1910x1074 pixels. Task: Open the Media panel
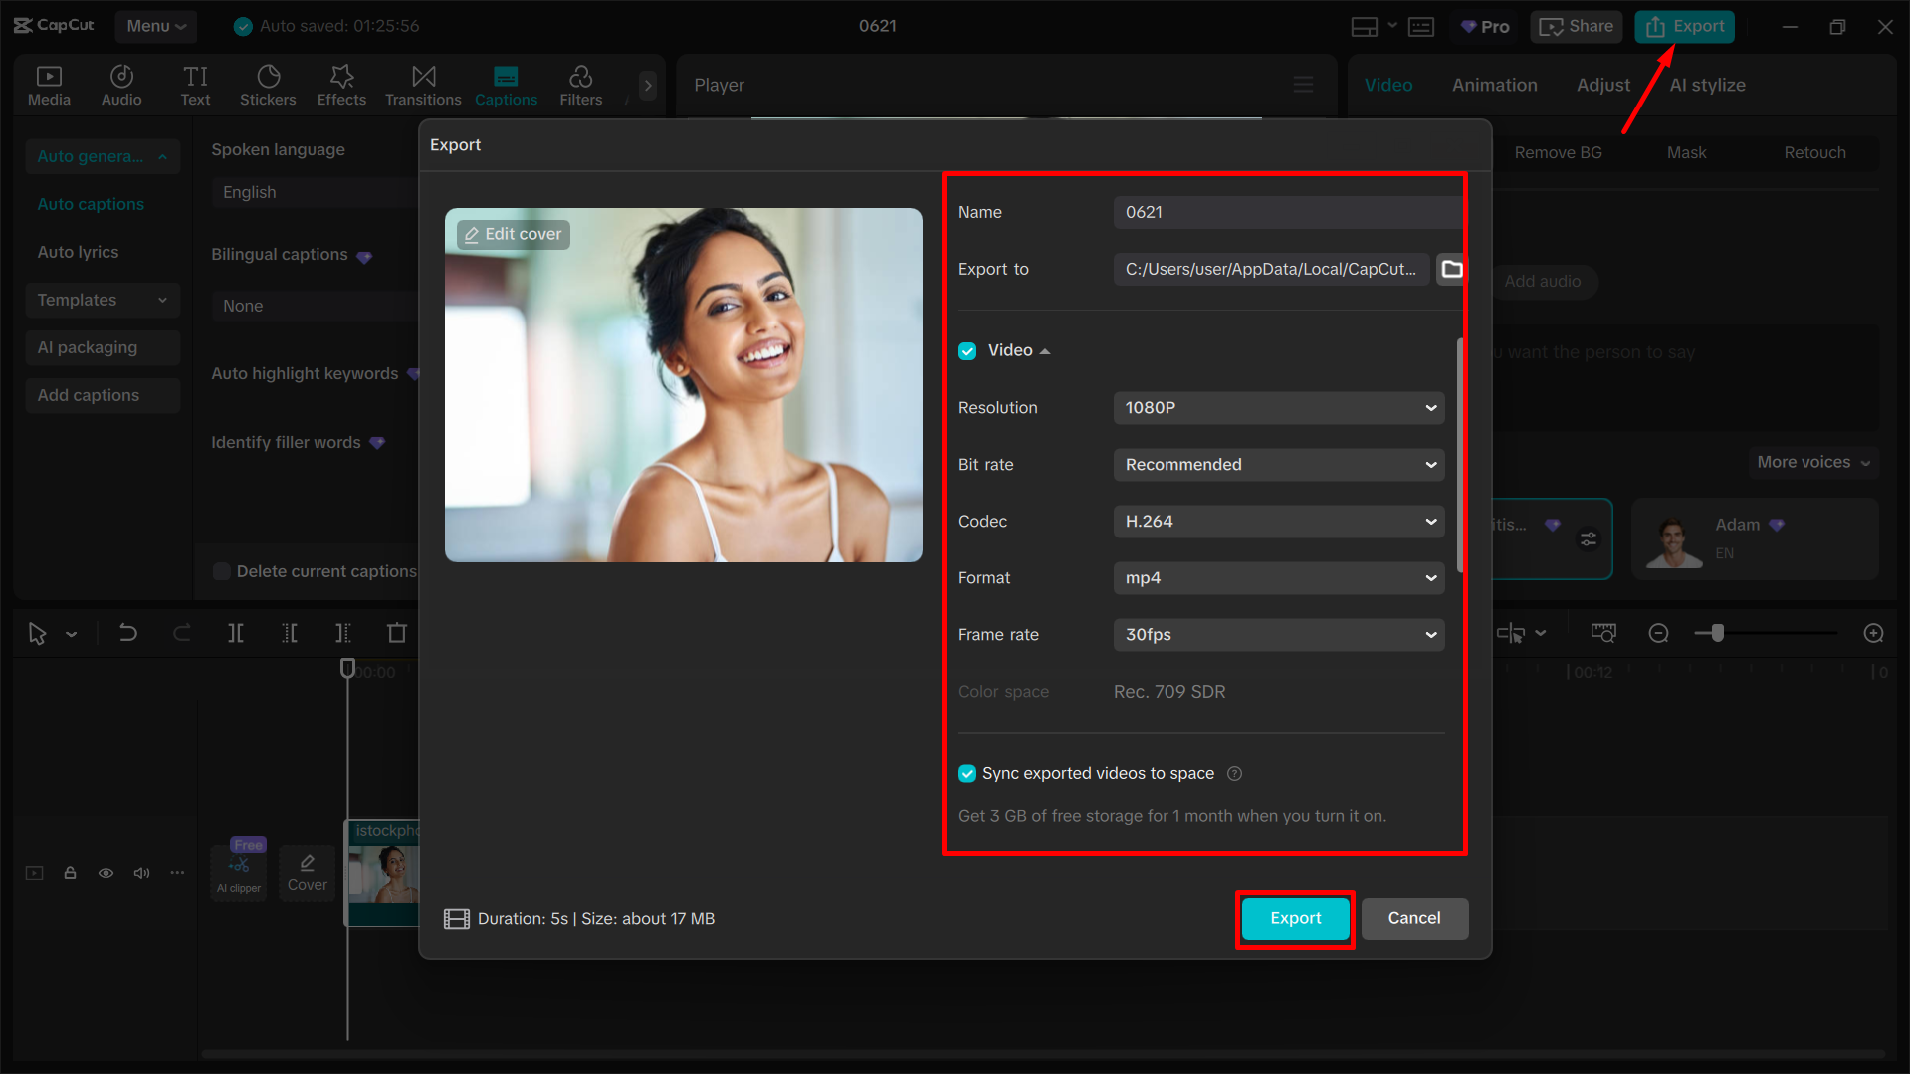pos(49,86)
